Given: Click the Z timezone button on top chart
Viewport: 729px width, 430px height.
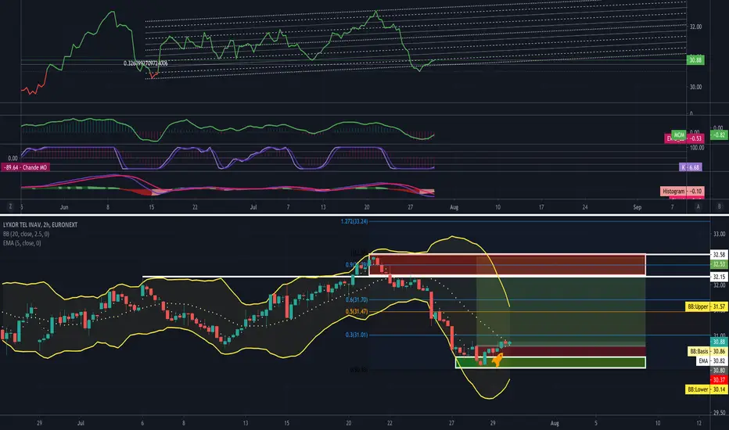Looking at the screenshot, I should 10,206.
